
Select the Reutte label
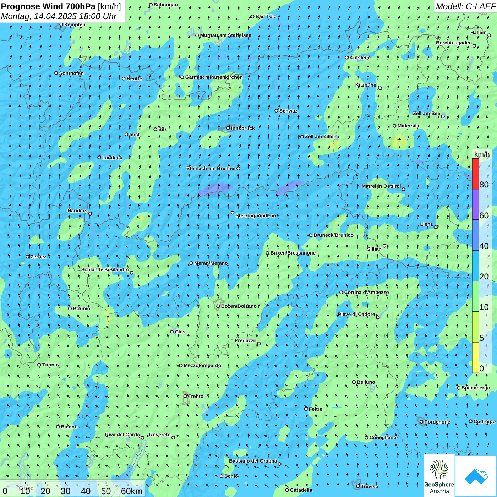click(135, 78)
